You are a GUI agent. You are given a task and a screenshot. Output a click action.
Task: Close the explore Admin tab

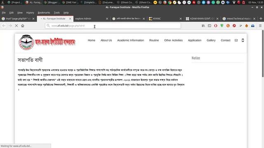pyautogui.click(x=107, y=18)
